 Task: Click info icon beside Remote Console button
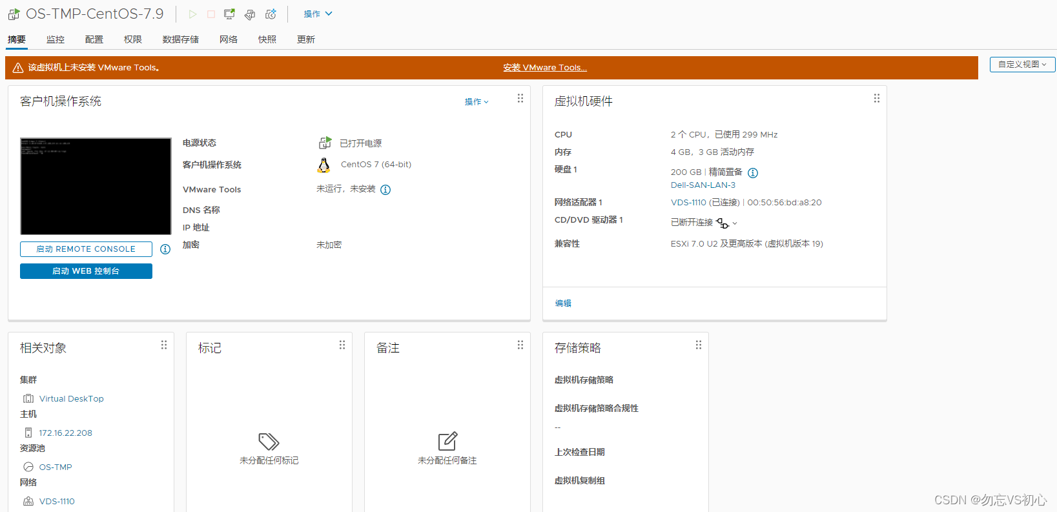point(165,249)
